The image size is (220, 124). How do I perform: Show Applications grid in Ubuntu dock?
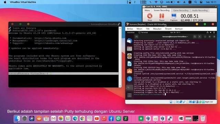(129, 95)
